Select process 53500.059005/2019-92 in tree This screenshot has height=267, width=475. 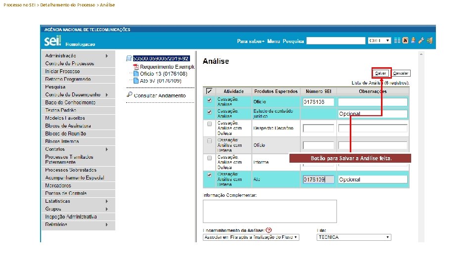[161, 58]
